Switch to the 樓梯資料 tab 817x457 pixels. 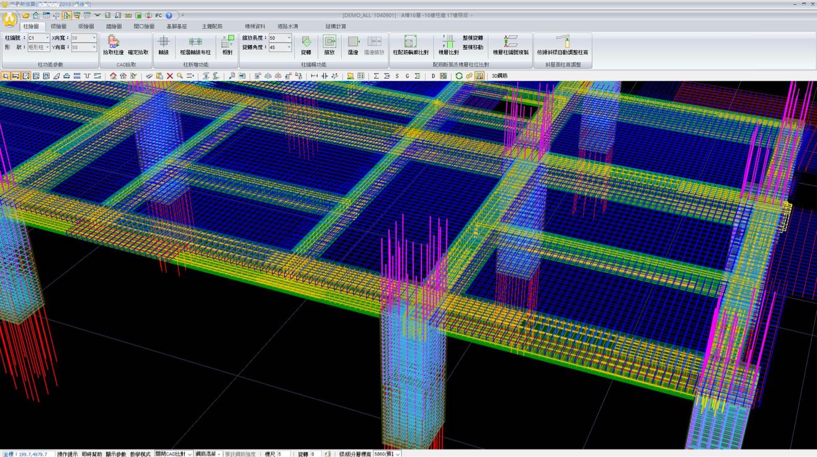[255, 27]
